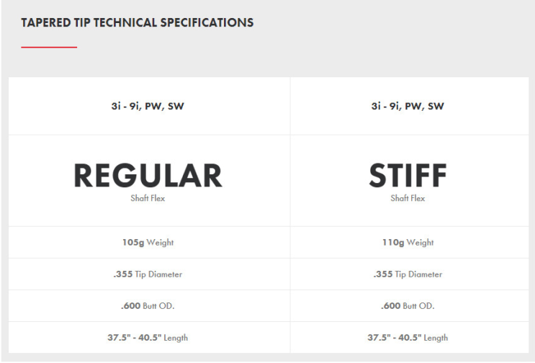Click Regular column .600 Butt OD.
The image size is (535, 363).
pyautogui.click(x=148, y=305)
